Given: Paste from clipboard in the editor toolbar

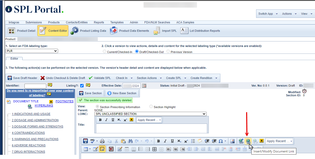Looking at the screenshot, I should click(x=123, y=141).
